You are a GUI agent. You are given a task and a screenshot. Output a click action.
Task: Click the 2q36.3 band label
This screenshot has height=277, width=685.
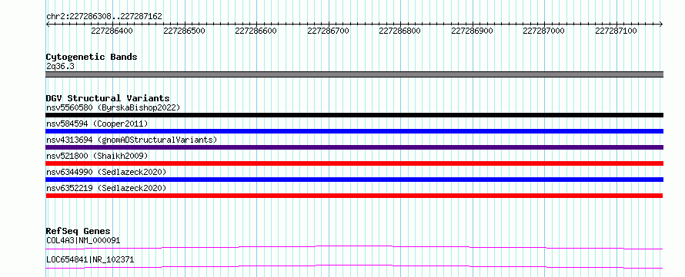click(x=60, y=66)
